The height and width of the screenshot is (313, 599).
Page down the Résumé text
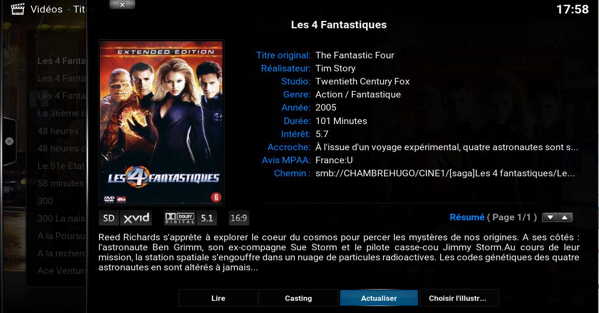pyautogui.click(x=550, y=218)
